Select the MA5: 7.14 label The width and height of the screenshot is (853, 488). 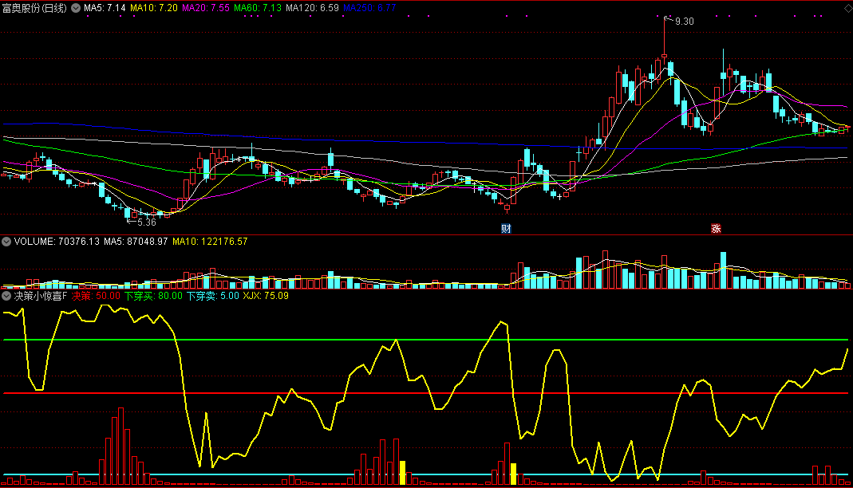(105, 8)
